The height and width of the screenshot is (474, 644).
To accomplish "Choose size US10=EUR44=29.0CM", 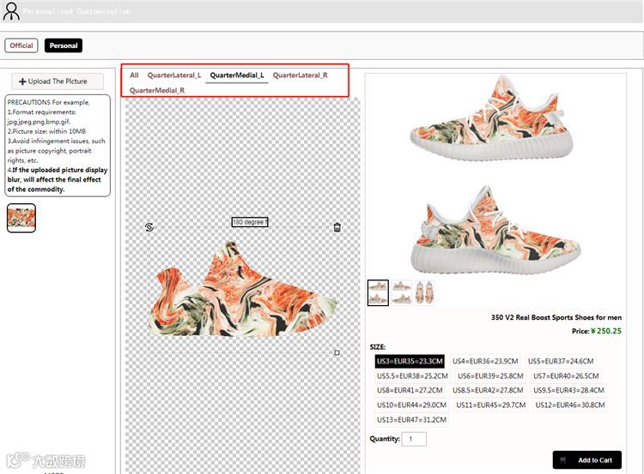I will [x=411, y=405].
